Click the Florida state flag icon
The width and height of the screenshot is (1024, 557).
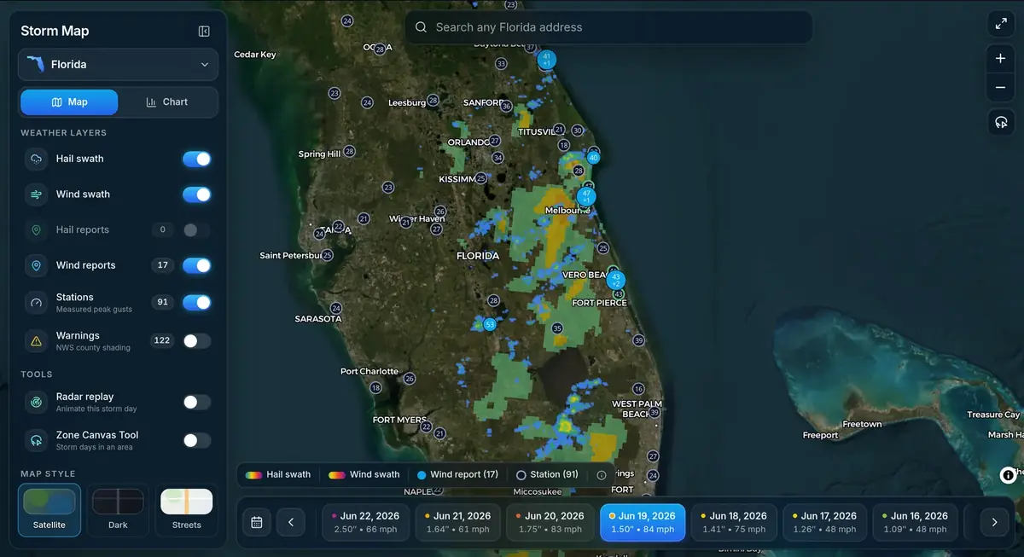pyautogui.click(x=35, y=65)
